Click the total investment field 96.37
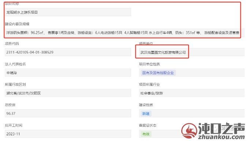The image size is (249, 143). click(x=68, y=113)
